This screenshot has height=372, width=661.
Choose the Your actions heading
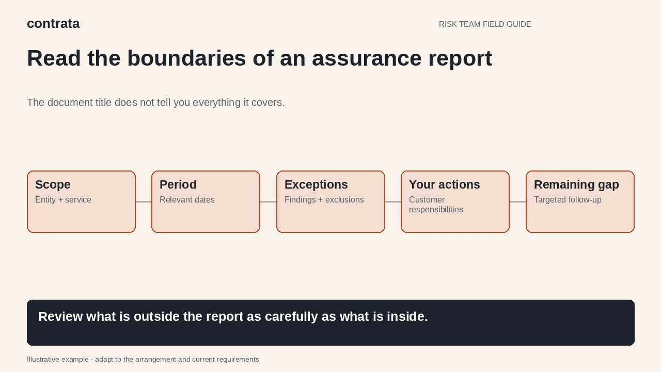[445, 184]
